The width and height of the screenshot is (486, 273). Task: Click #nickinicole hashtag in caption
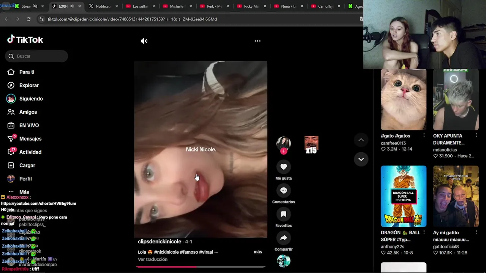pos(166,252)
